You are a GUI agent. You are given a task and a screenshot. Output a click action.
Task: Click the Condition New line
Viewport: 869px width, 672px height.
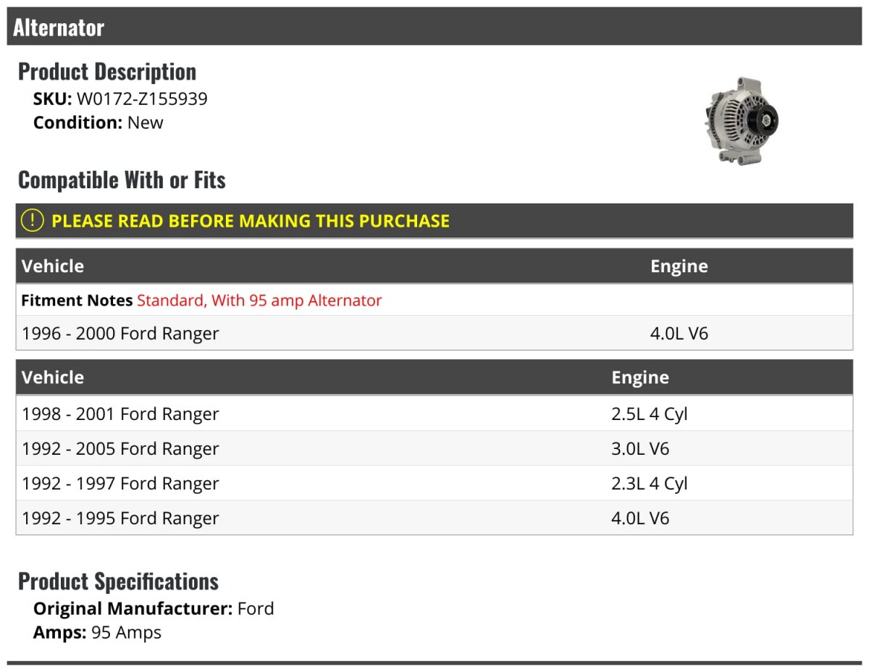[x=98, y=122]
